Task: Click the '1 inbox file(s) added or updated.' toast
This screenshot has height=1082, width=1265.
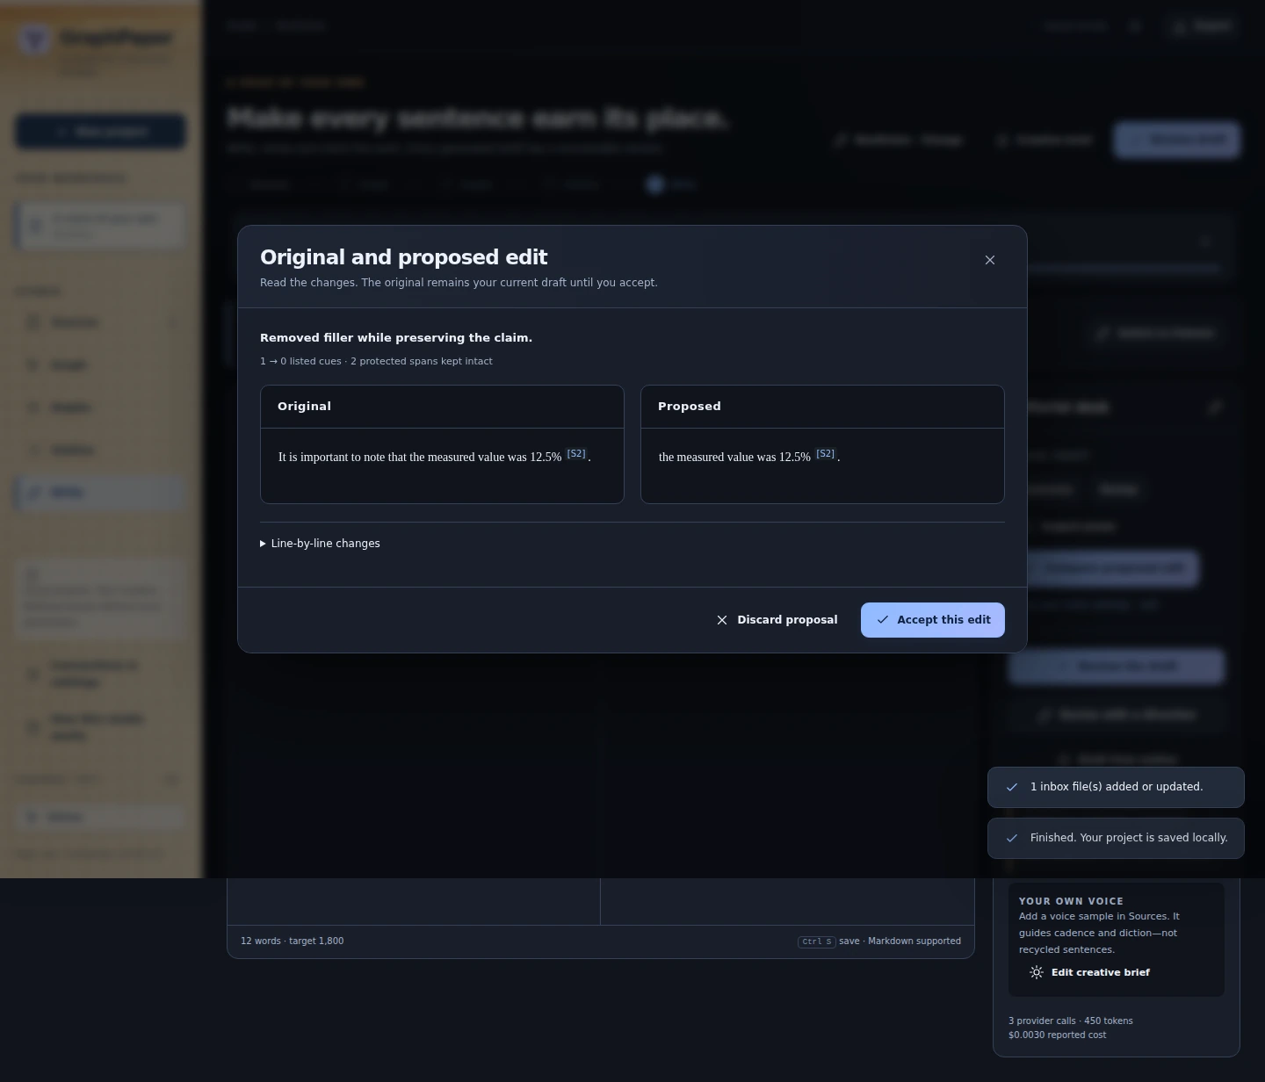Action: (1116, 787)
